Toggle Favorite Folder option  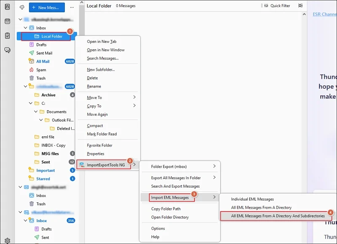pos(100,145)
